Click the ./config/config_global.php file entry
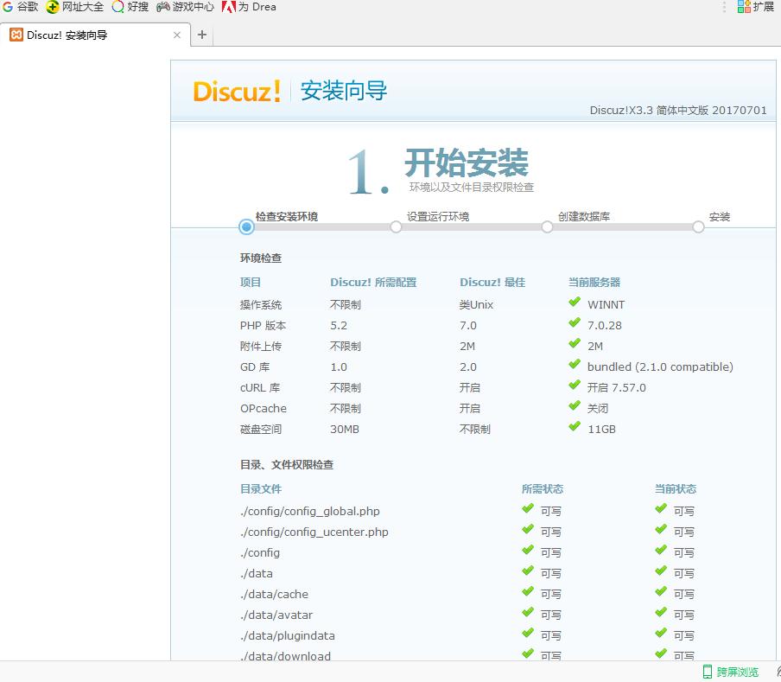 [309, 511]
